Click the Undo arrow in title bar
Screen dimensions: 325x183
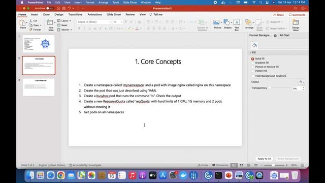[x=70, y=8]
